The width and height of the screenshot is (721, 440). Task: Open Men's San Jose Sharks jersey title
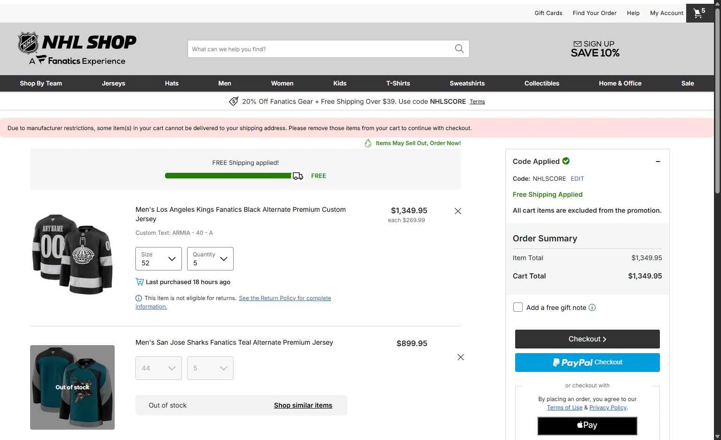pos(234,343)
